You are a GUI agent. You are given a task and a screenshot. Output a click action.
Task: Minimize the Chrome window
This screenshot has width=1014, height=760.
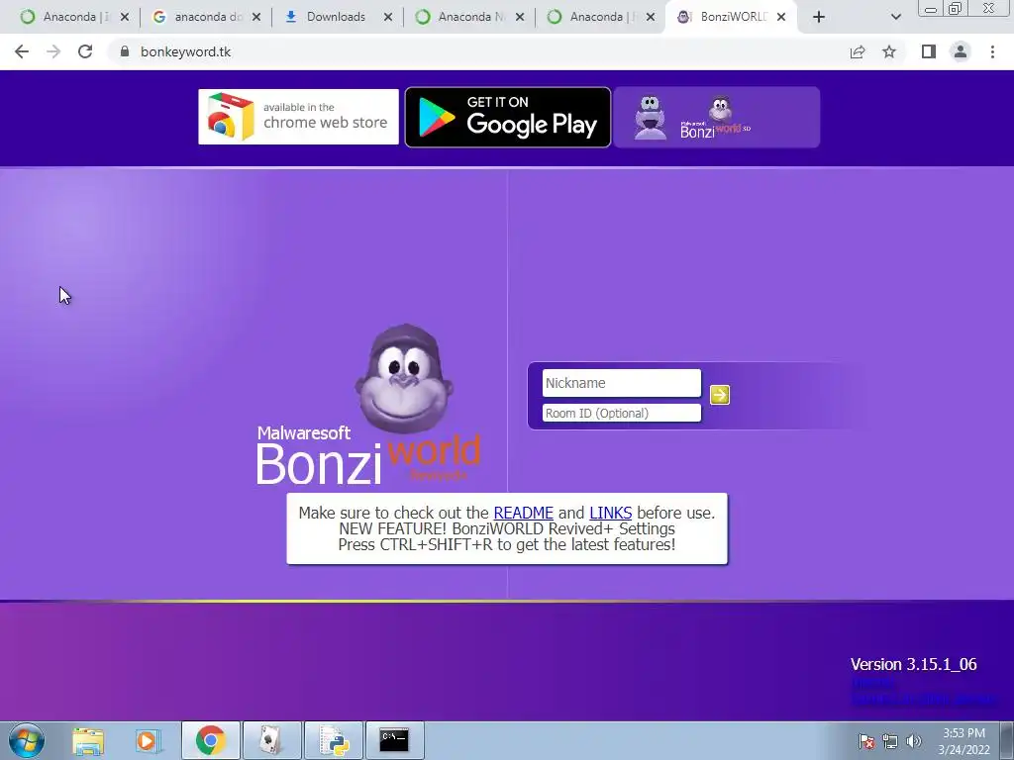point(931,9)
